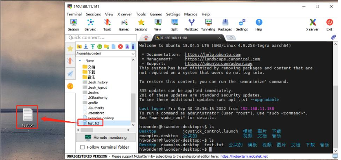
Task: Click the file list scroll-up arrow
Action: point(133,60)
